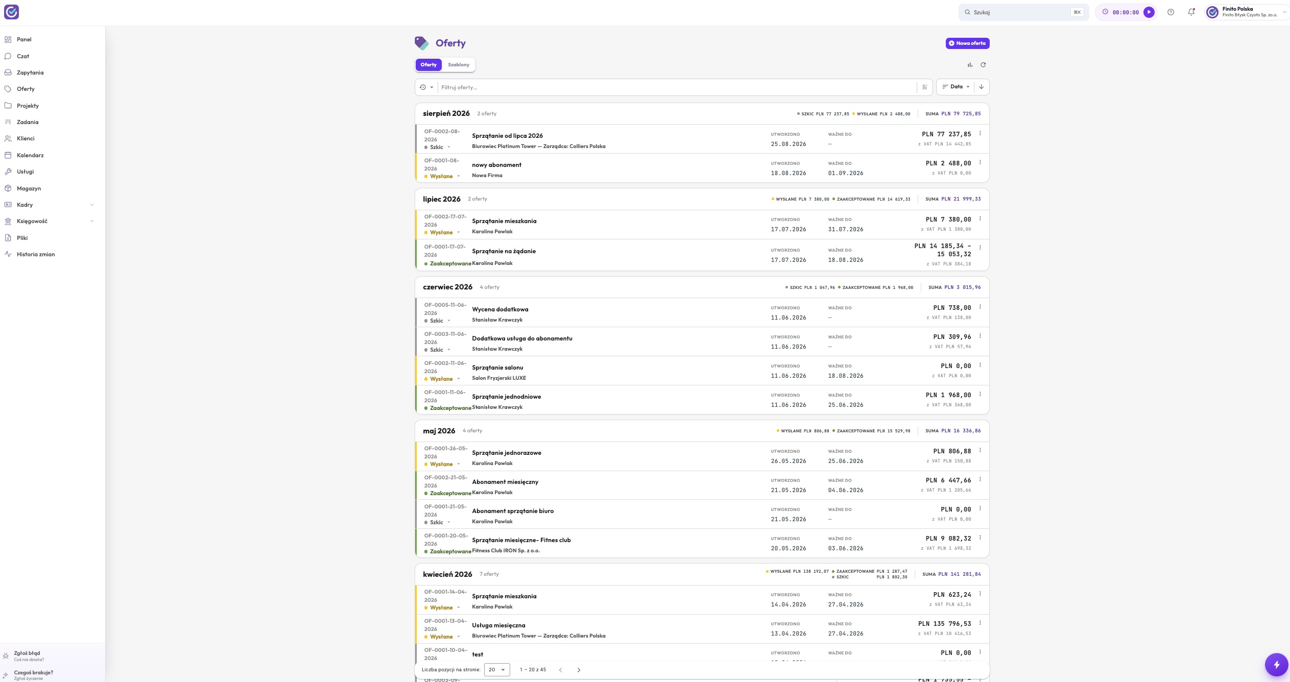Open Klienci page
The height and width of the screenshot is (682, 1290).
tap(26, 138)
